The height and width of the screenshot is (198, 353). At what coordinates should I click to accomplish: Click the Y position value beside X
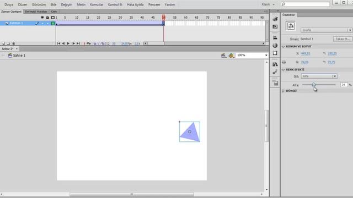[x=332, y=53]
